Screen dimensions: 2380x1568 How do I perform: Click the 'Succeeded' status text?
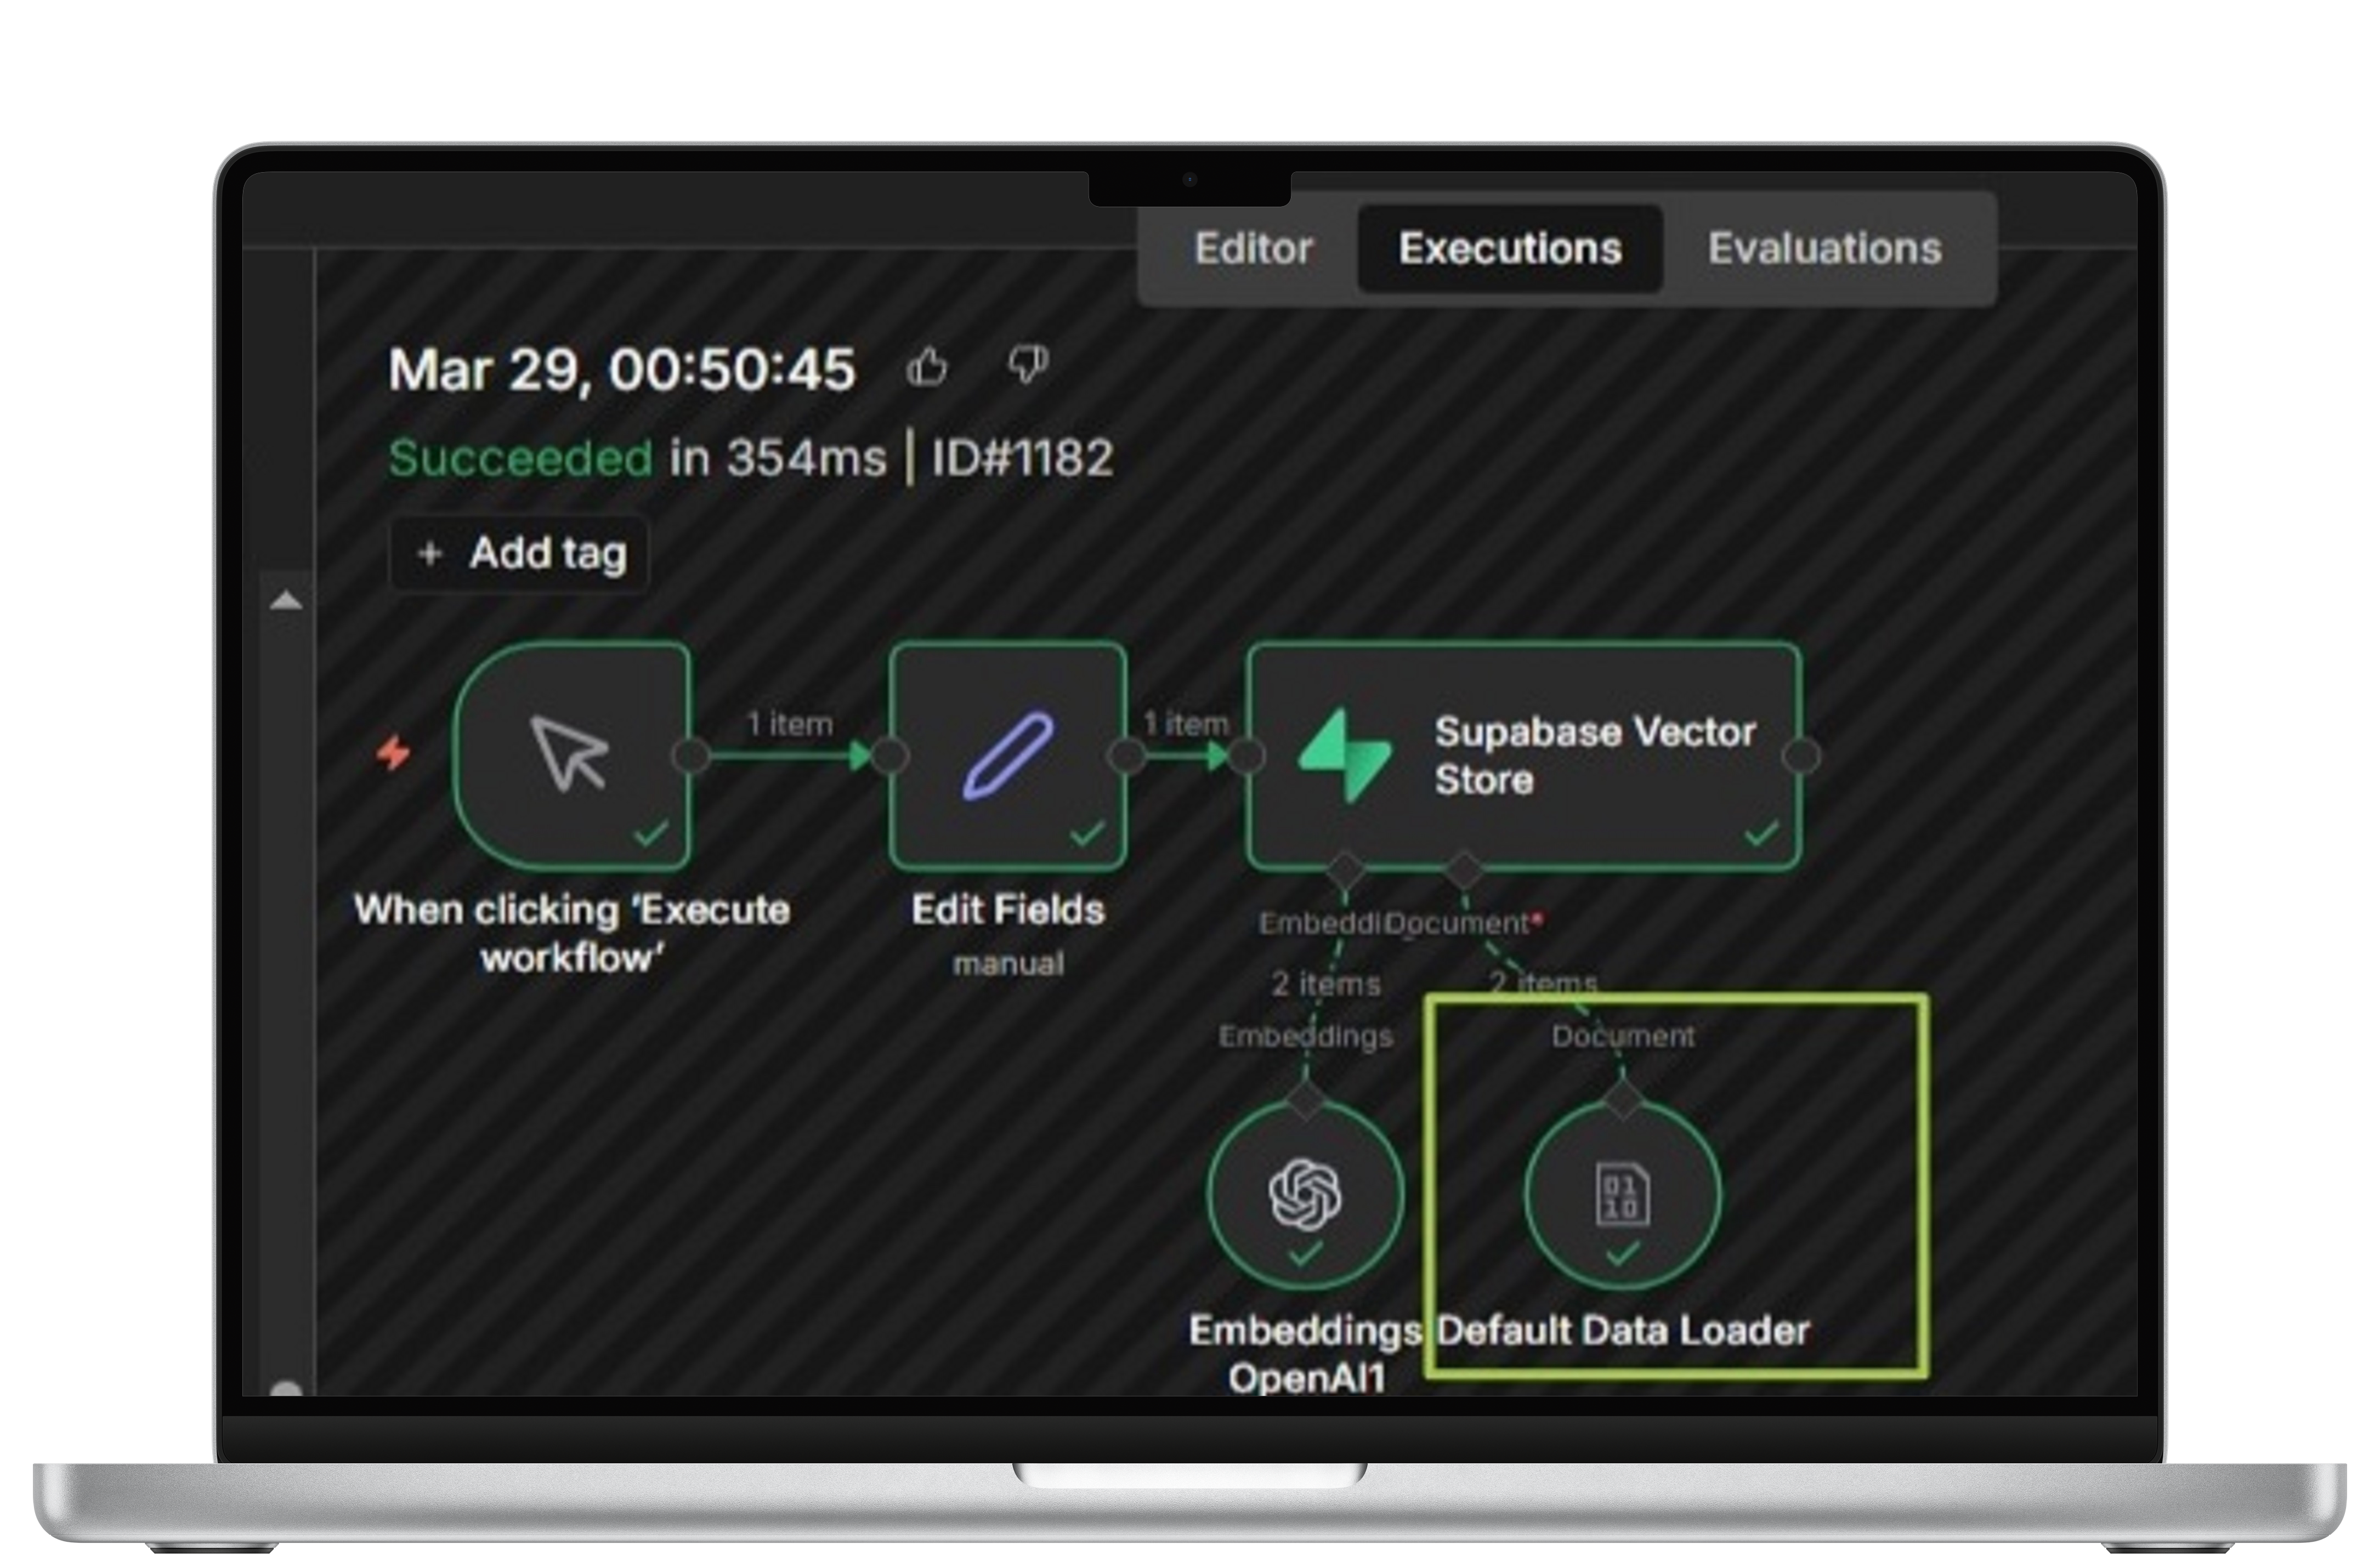520,459
